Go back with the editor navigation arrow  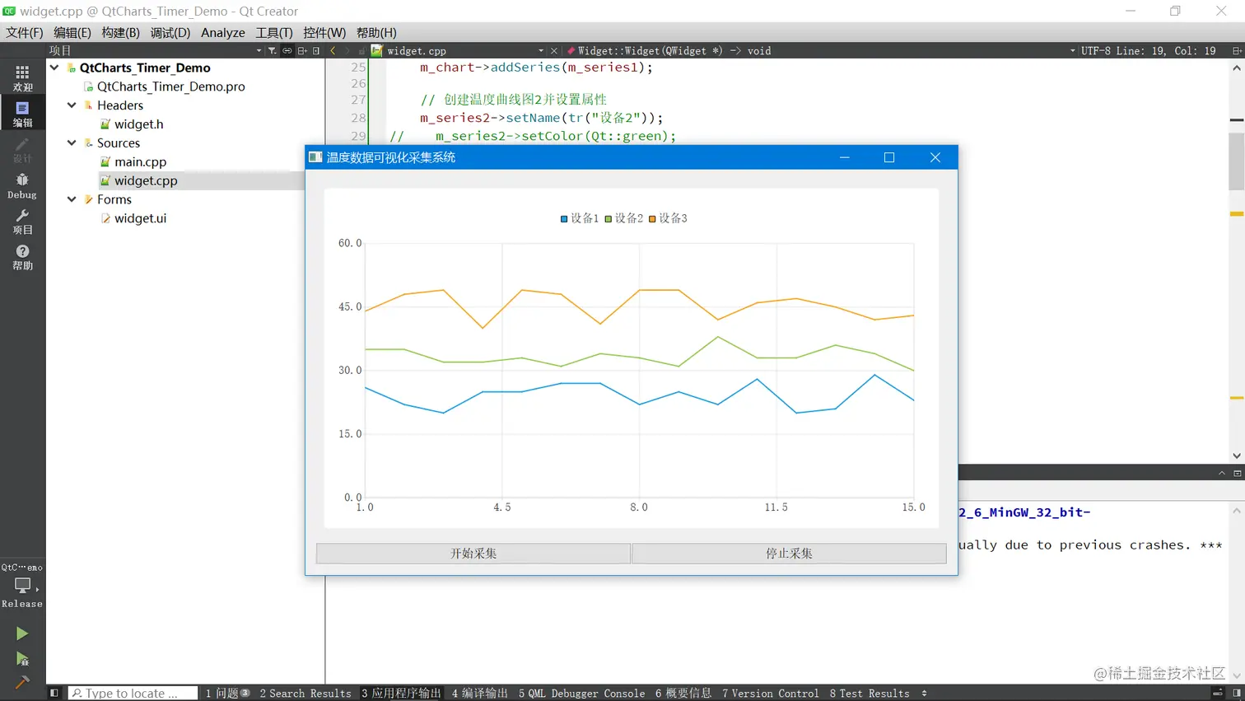pyautogui.click(x=333, y=50)
